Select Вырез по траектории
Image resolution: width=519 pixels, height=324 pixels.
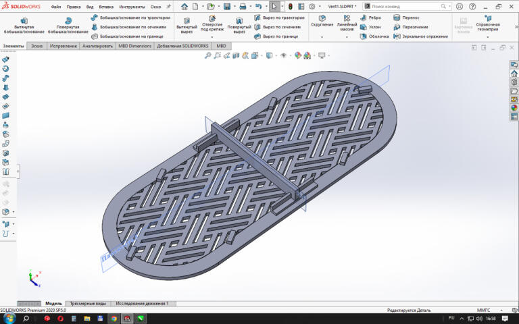(279, 18)
